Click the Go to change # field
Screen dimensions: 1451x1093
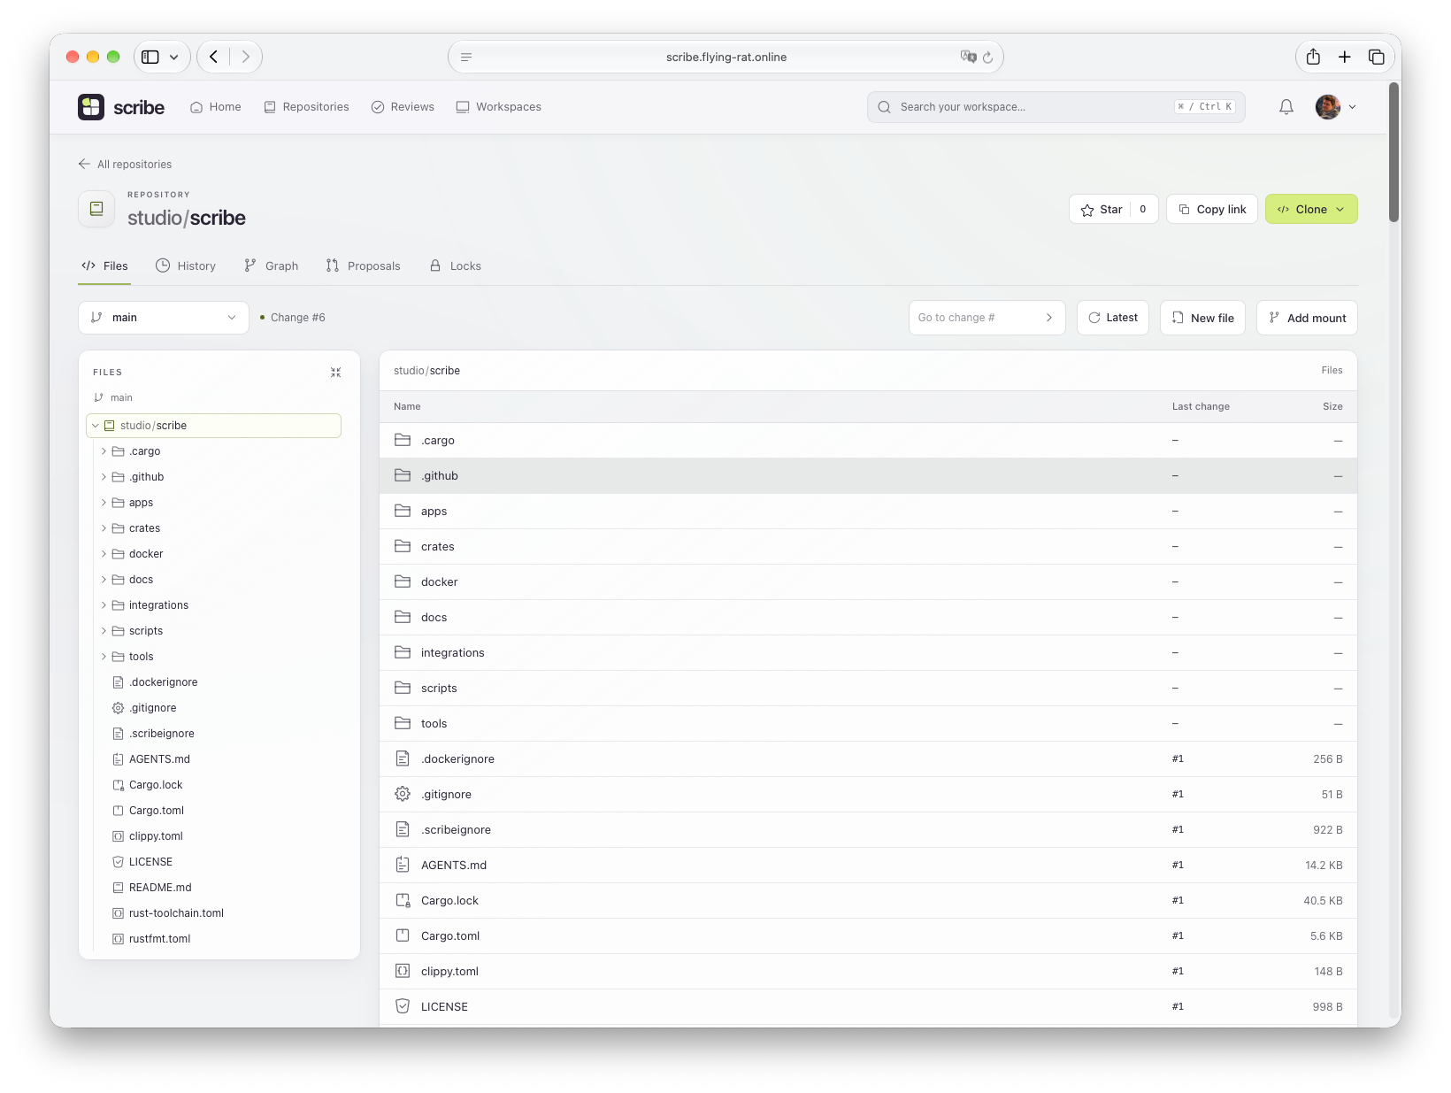[x=987, y=318]
